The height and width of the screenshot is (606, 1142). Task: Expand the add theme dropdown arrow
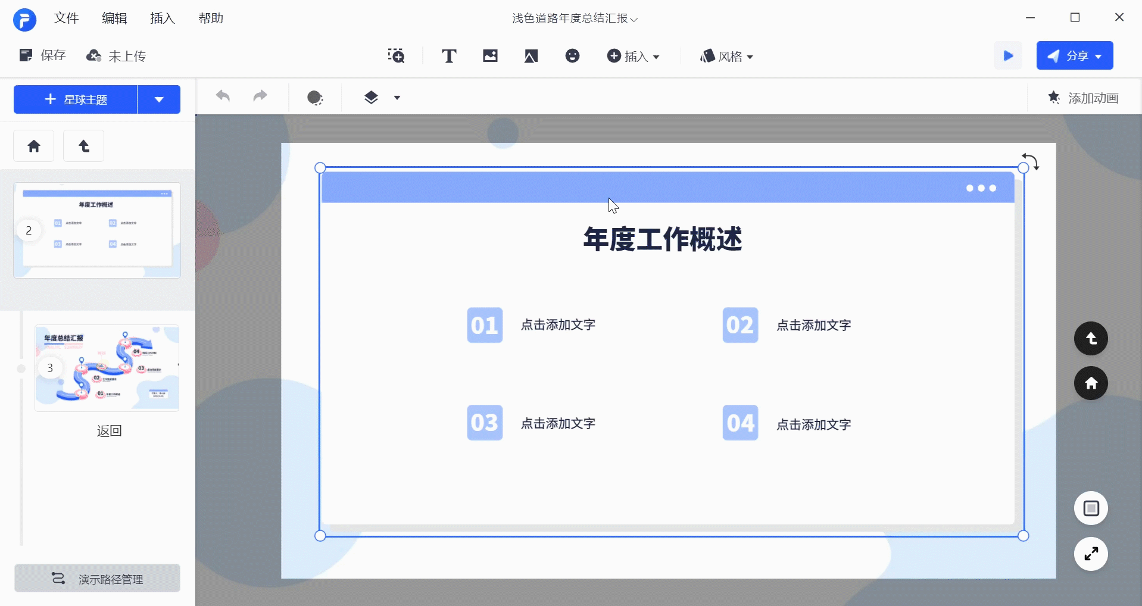click(x=159, y=99)
